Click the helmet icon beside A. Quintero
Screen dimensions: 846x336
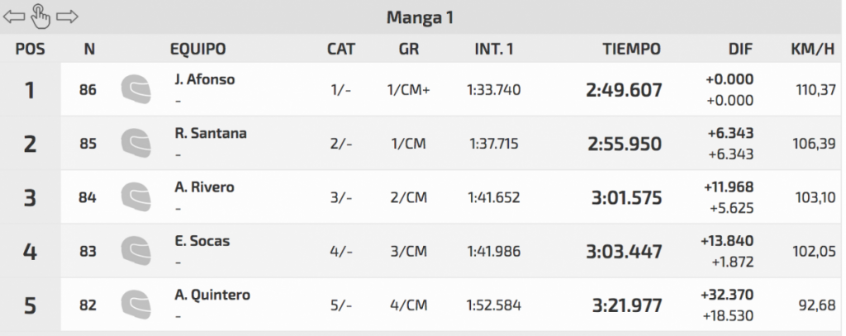pyautogui.click(x=135, y=305)
